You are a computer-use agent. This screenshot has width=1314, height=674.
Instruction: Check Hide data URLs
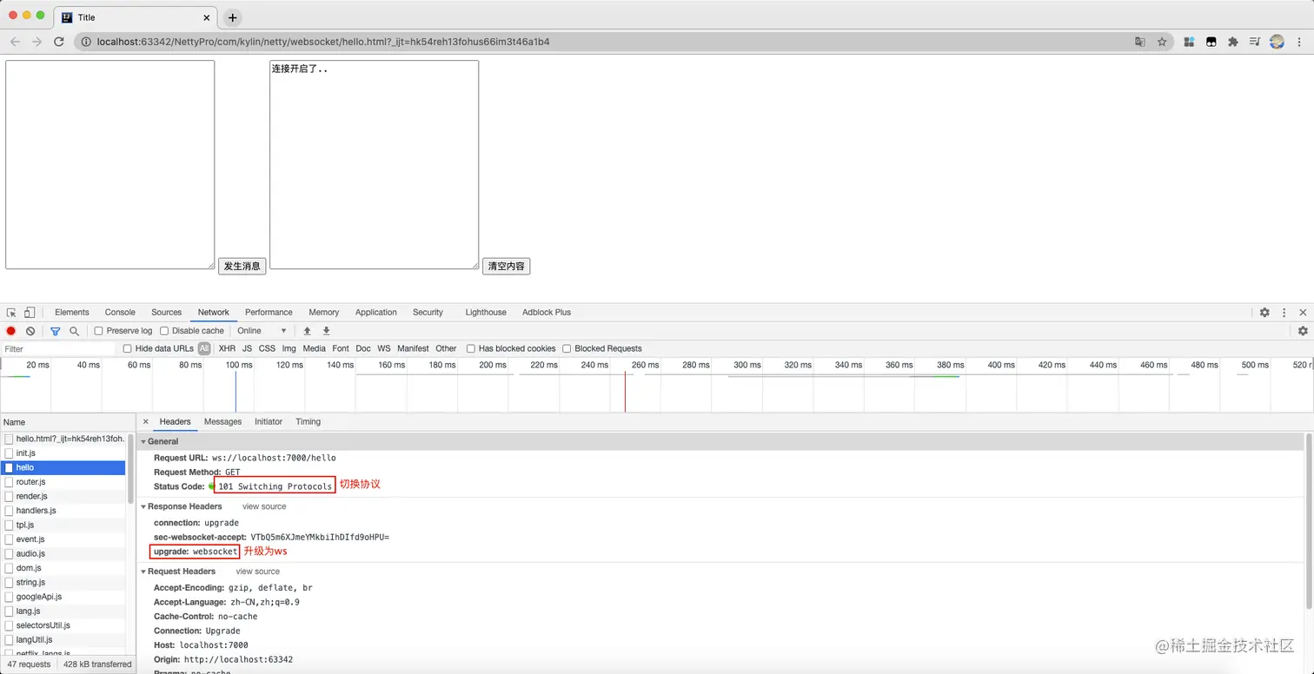click(x=128, y=348)
